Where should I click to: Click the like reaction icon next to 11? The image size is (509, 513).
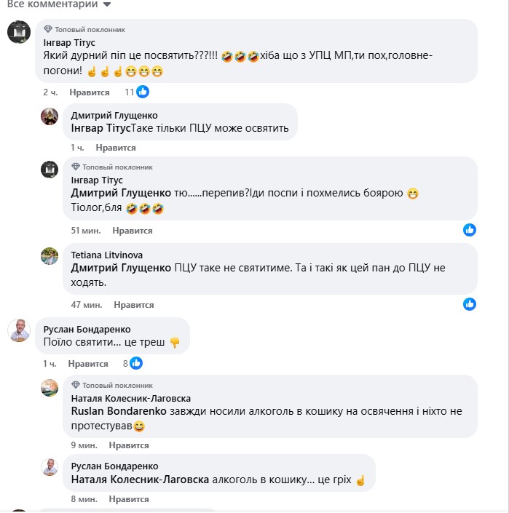143,92
